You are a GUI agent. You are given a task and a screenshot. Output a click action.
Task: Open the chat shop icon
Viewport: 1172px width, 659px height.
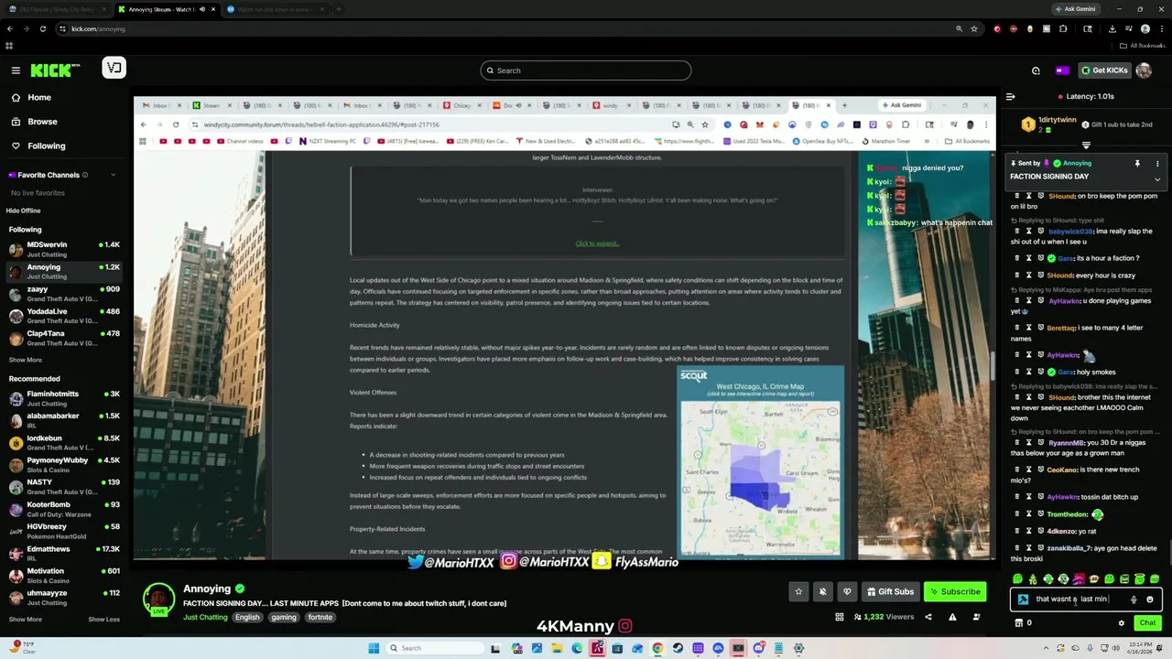(x=1018, y=623)
